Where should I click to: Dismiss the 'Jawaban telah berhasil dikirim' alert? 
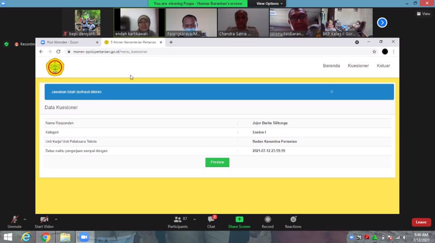point(332,92)
